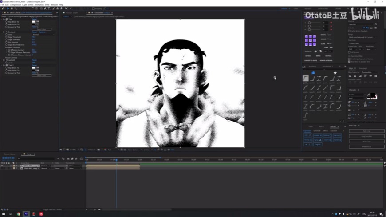Click the Auto Crop button
386x217 pixels.
tap(366, 131)
